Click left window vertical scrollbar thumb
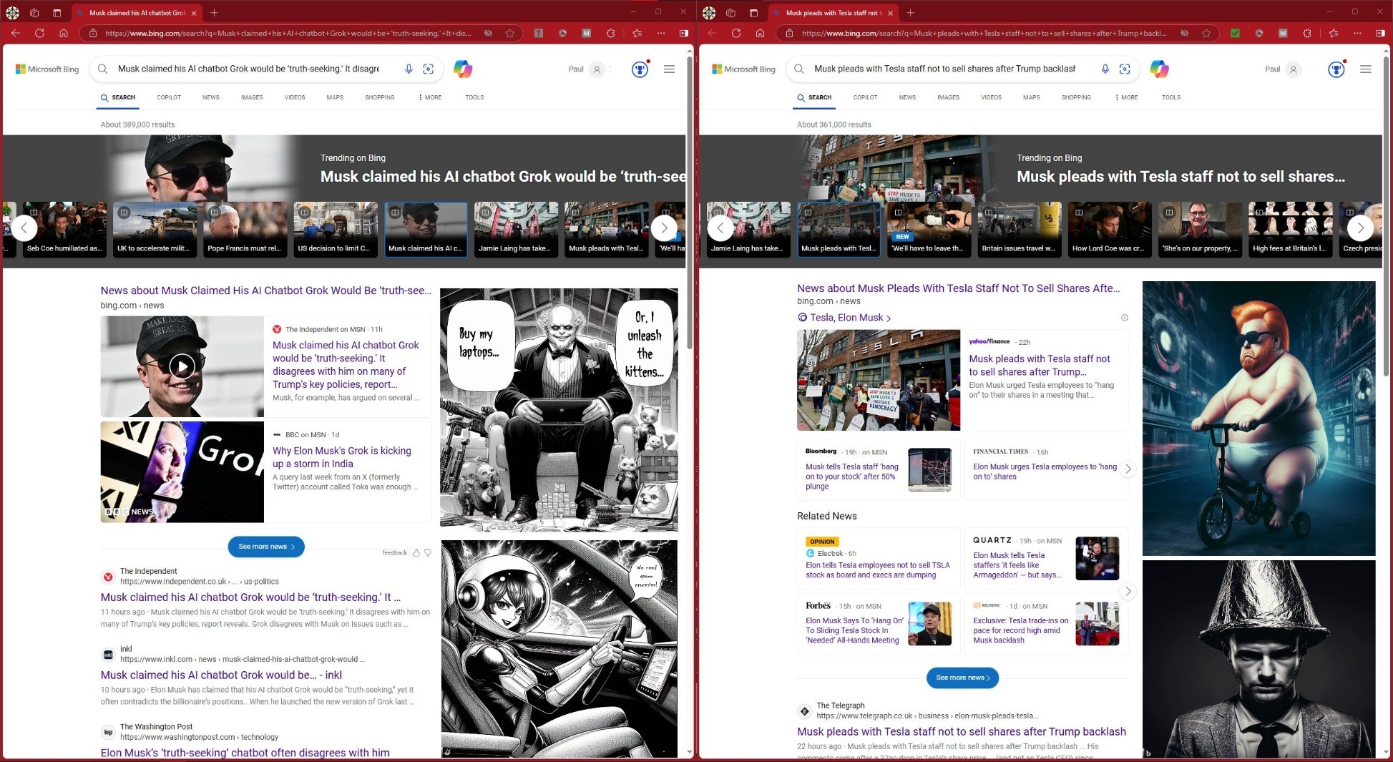Image resolution: width=1393 pixels, height=762 pixels. tap(690, 202)
